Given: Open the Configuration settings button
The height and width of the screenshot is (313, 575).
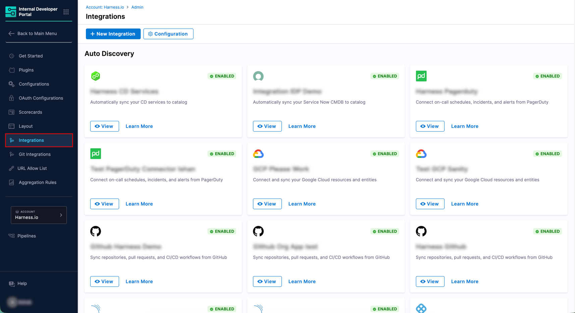Looking at the screenshot, I should coord(168,34).
